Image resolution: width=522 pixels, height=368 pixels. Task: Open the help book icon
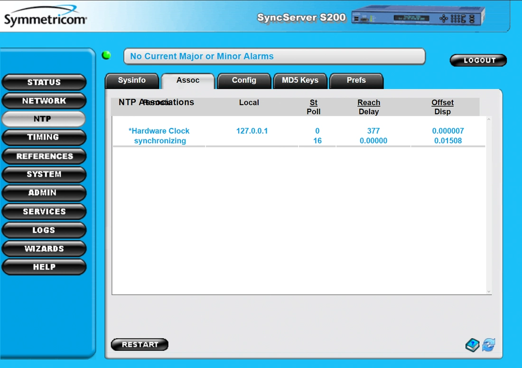pyautogui.click(x=472, y=345)
